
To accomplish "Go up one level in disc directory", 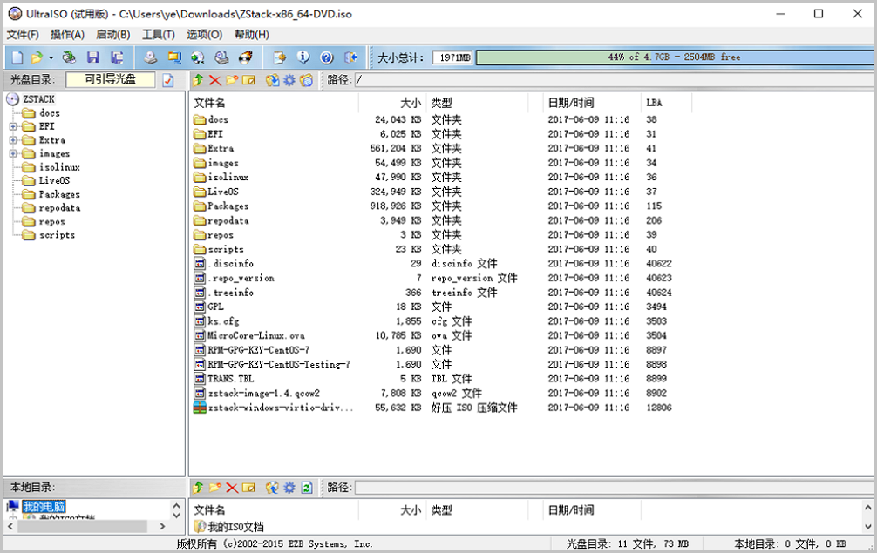I will point(198,79).
